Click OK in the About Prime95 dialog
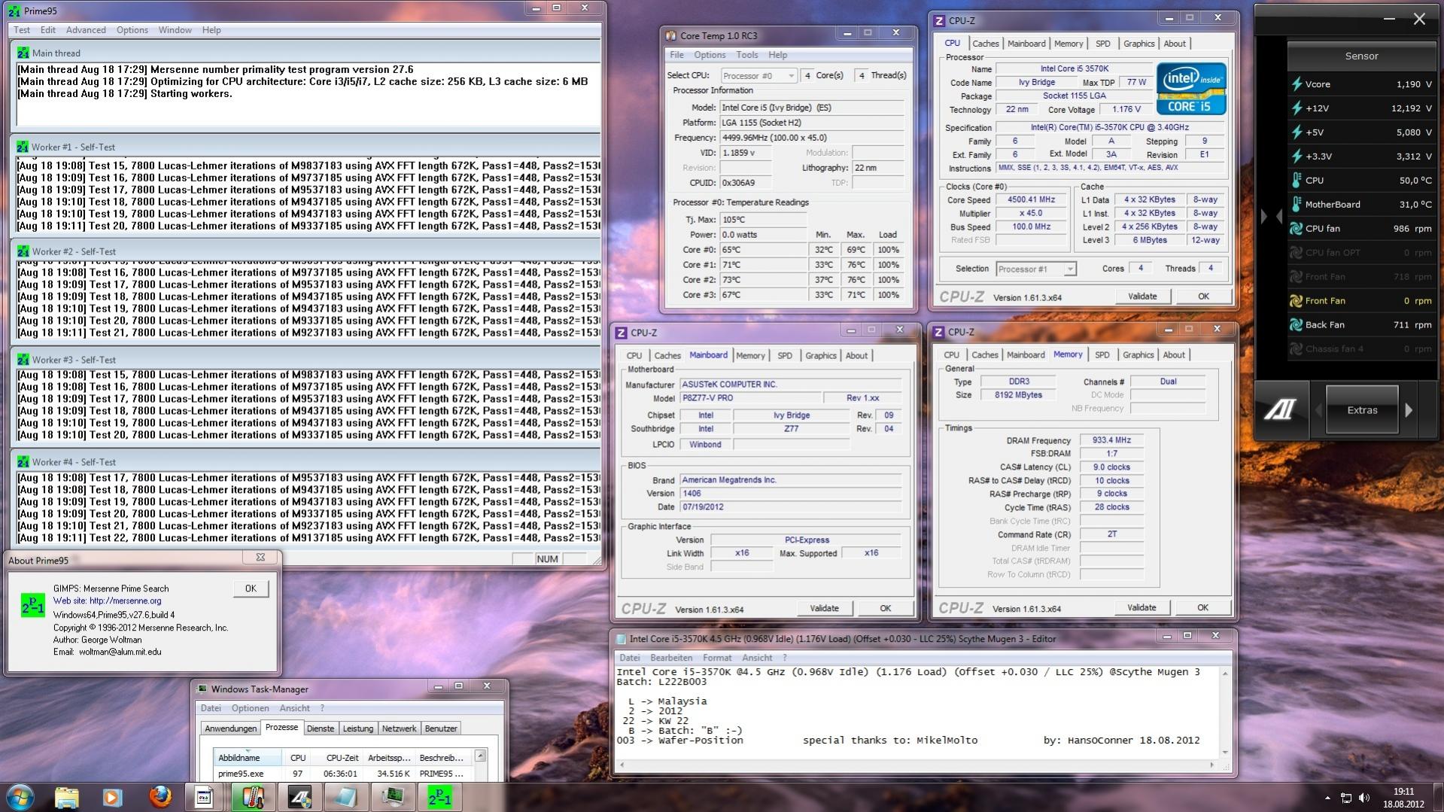Screen dimensions: 1444x812 point(251,588)
